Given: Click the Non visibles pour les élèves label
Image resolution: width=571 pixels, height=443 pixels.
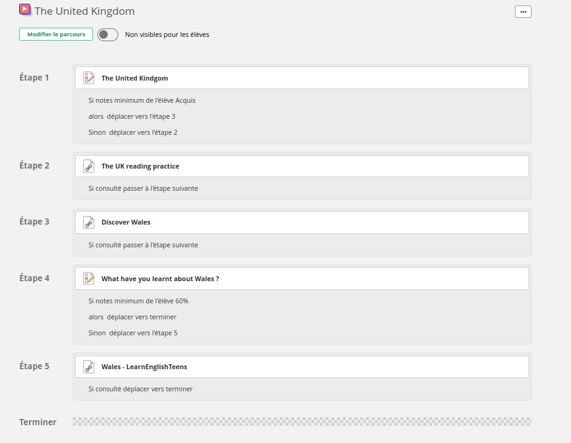Looking at the screenshot, I should coord(167,34).
